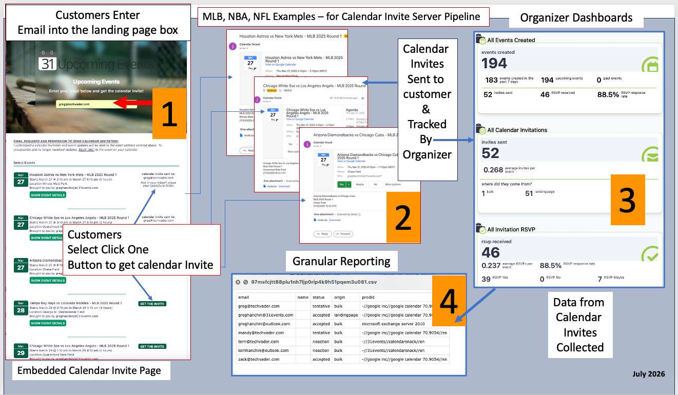Click the CSV filename in preview title bar
Screen dimensions: 678x395
pos(314,282)
